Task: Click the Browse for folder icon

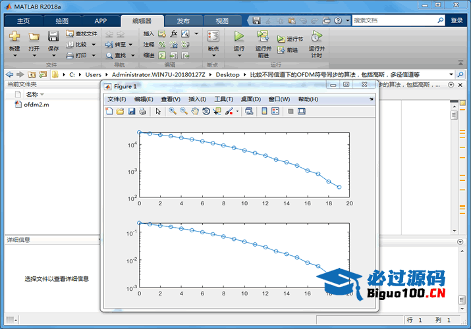Action: [43, 74]
